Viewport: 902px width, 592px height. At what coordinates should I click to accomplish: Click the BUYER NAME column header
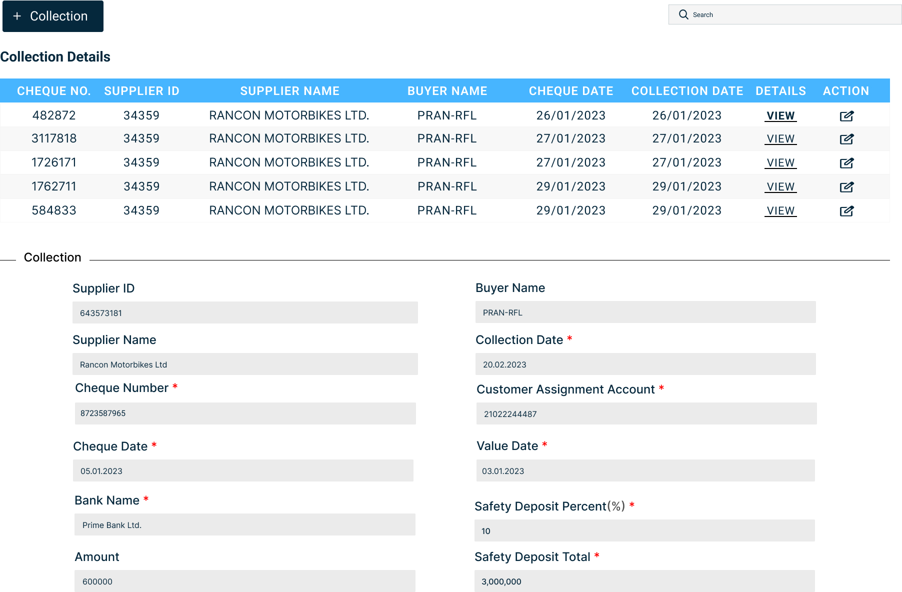447,91
